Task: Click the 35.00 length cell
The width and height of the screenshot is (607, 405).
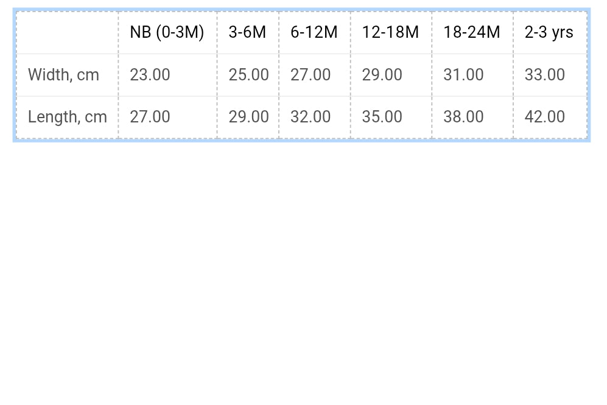Action: (x=382, y=117)
